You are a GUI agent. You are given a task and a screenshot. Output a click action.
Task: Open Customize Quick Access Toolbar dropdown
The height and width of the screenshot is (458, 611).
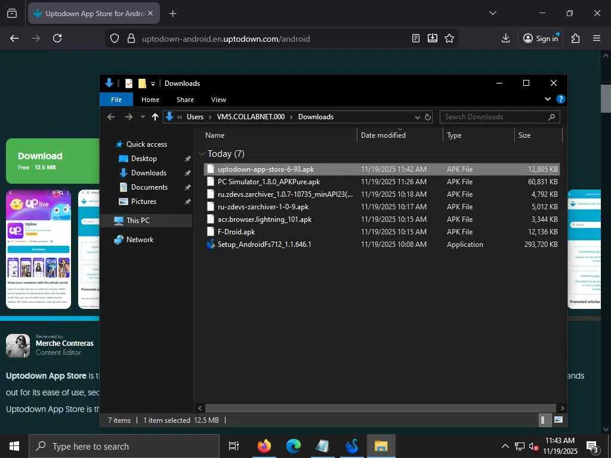[153, 83]
